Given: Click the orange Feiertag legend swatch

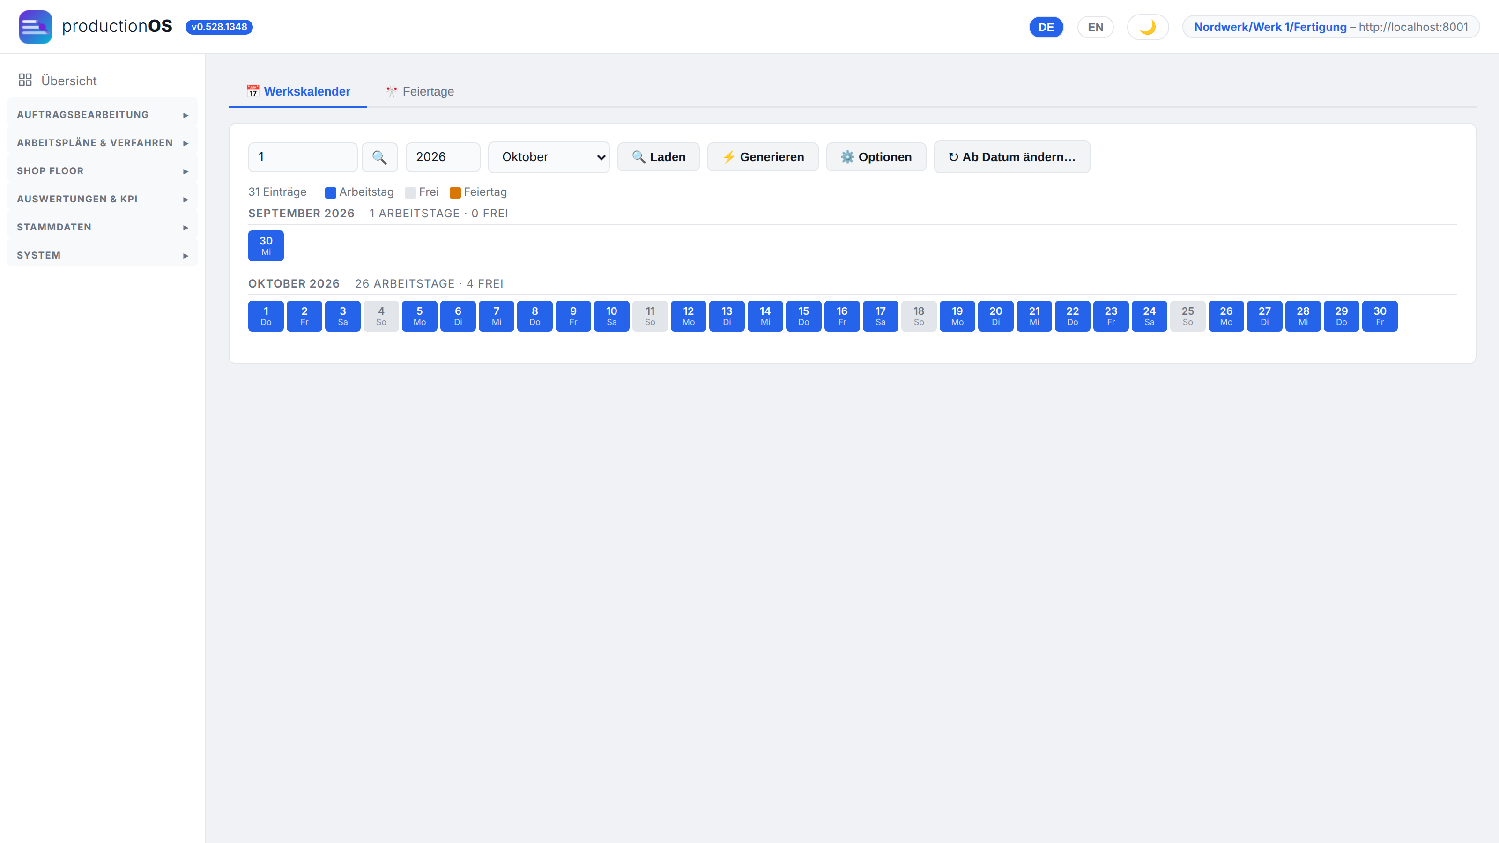Looking at the screenshot, I should point(455,192).
